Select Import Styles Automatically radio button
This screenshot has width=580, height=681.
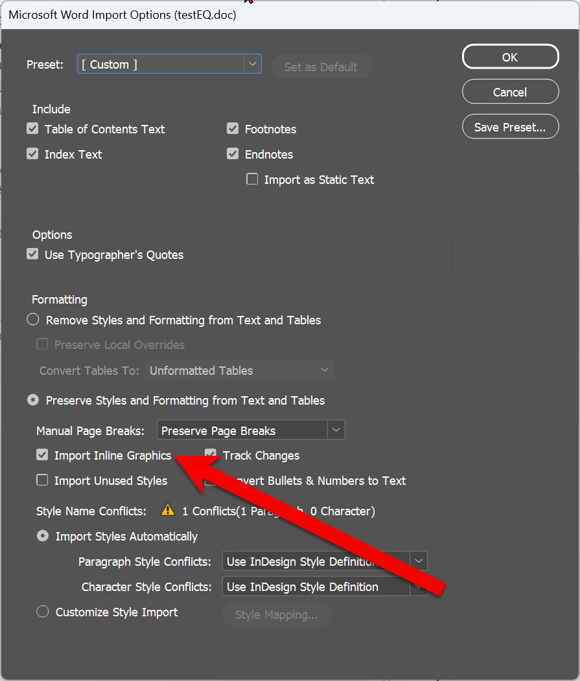43,536
